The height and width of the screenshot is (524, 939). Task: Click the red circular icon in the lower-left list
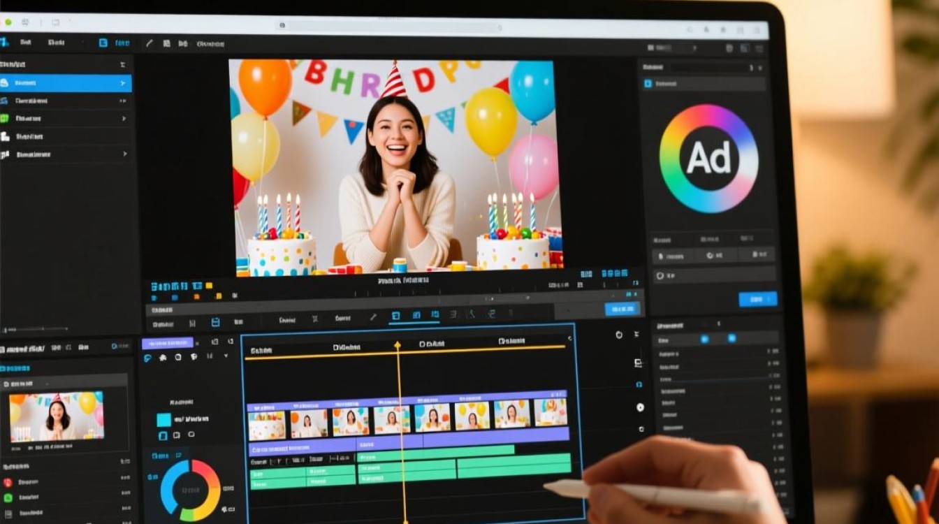pyautogui.click(x=8, y=482)
